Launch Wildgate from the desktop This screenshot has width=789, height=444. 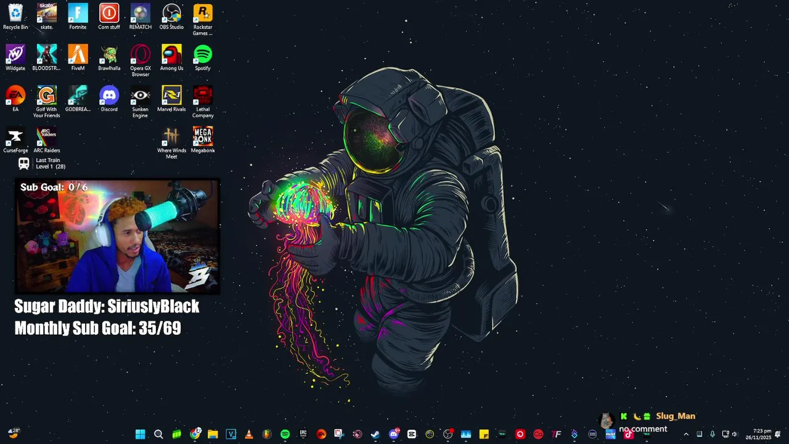(15, 58)
